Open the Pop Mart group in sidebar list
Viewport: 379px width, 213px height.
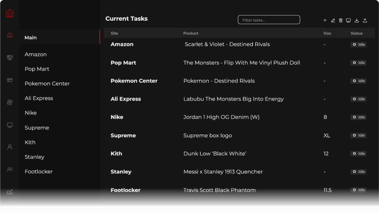point(37,69)
